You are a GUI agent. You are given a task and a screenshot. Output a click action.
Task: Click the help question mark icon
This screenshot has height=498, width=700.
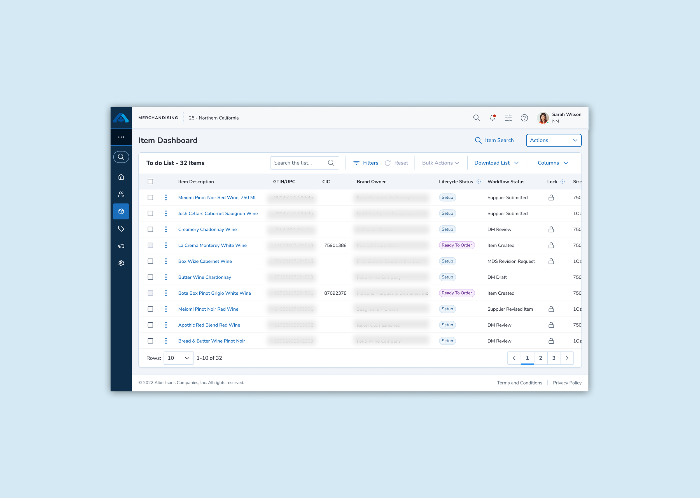coord(524,118)
